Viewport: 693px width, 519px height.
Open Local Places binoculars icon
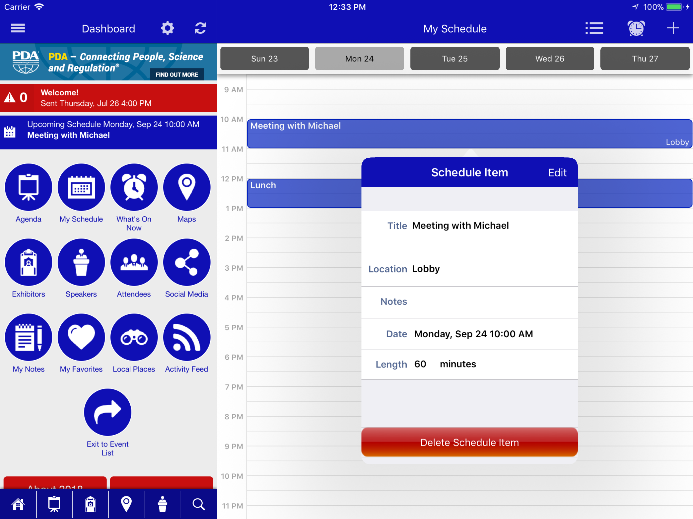coord(134,337)
